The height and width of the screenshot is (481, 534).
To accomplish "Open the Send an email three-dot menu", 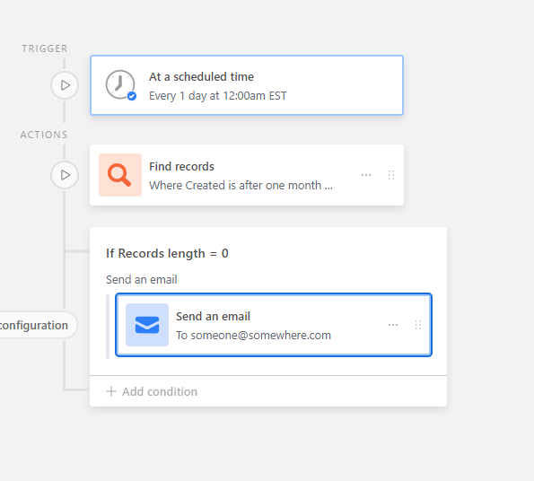I will point(393,325).
